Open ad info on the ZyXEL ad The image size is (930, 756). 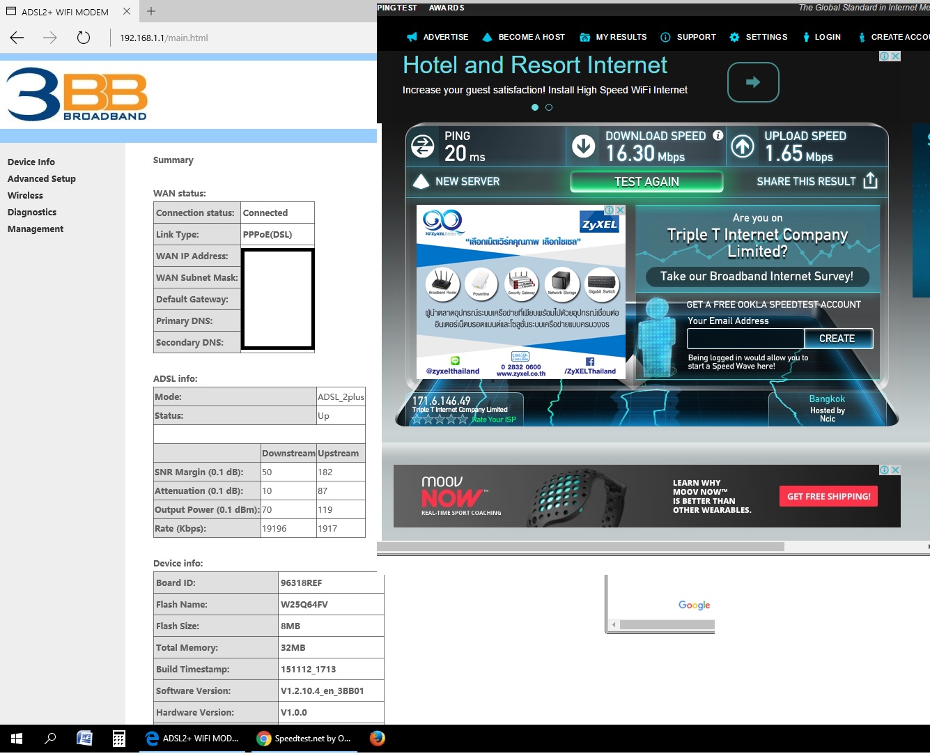[610, 210]
